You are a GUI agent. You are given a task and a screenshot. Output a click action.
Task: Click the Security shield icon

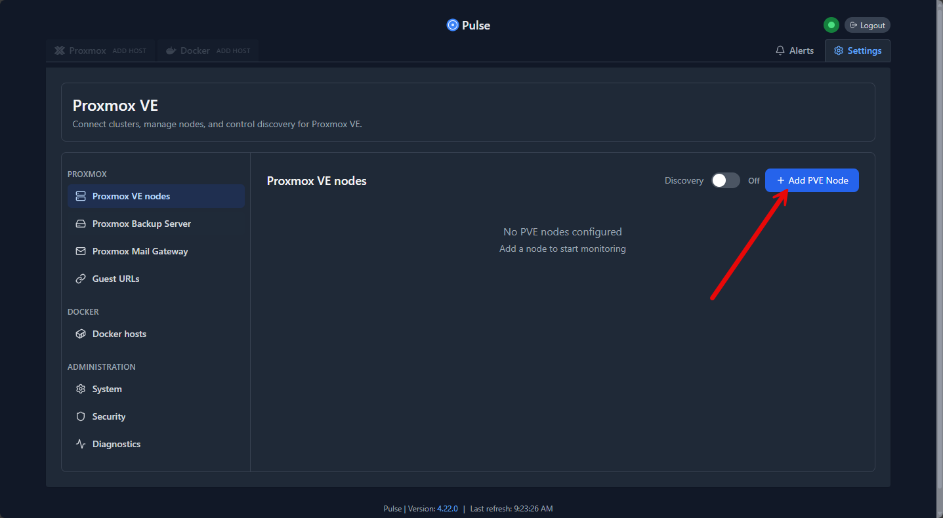[81, 416]
